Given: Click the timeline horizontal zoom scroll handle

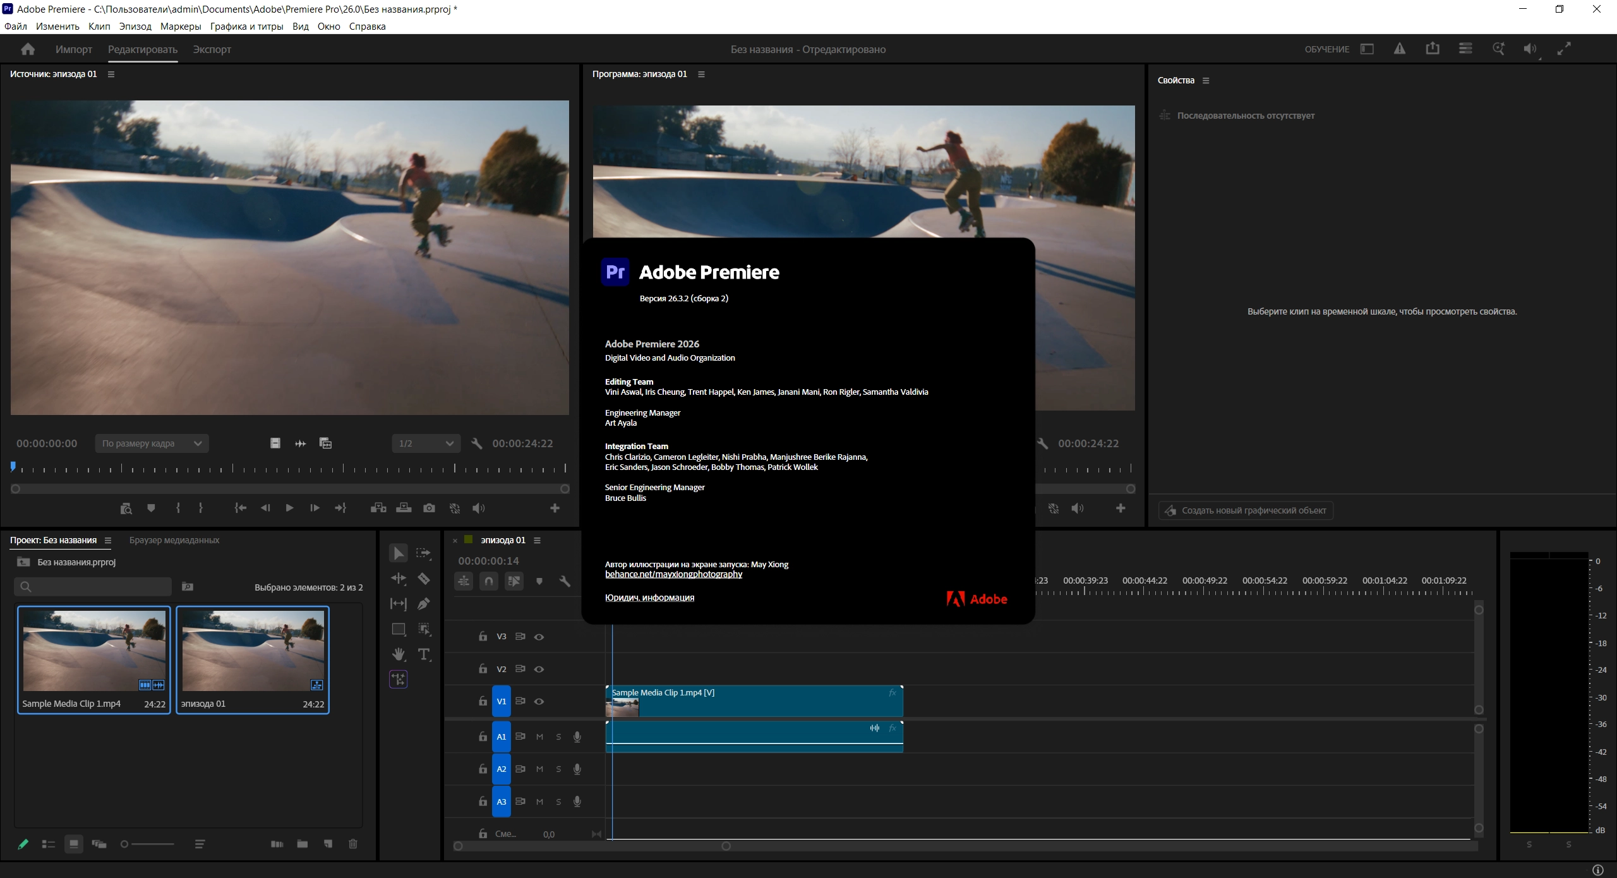Looking at the screenshot, I should (726, 846).
